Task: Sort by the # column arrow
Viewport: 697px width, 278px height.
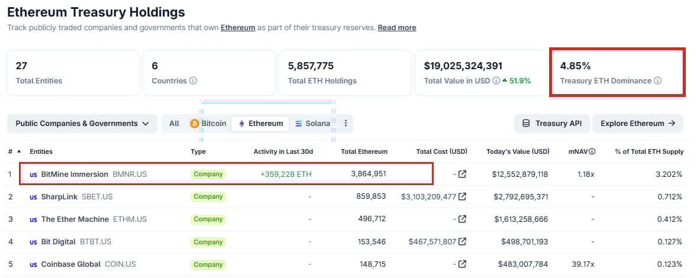Action: (x=19, y=151)
